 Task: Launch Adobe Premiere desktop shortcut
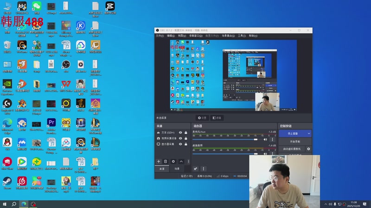click(51, 126)
